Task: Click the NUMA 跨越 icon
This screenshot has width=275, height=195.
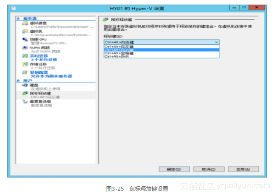Action: click(x=25, y=47)
